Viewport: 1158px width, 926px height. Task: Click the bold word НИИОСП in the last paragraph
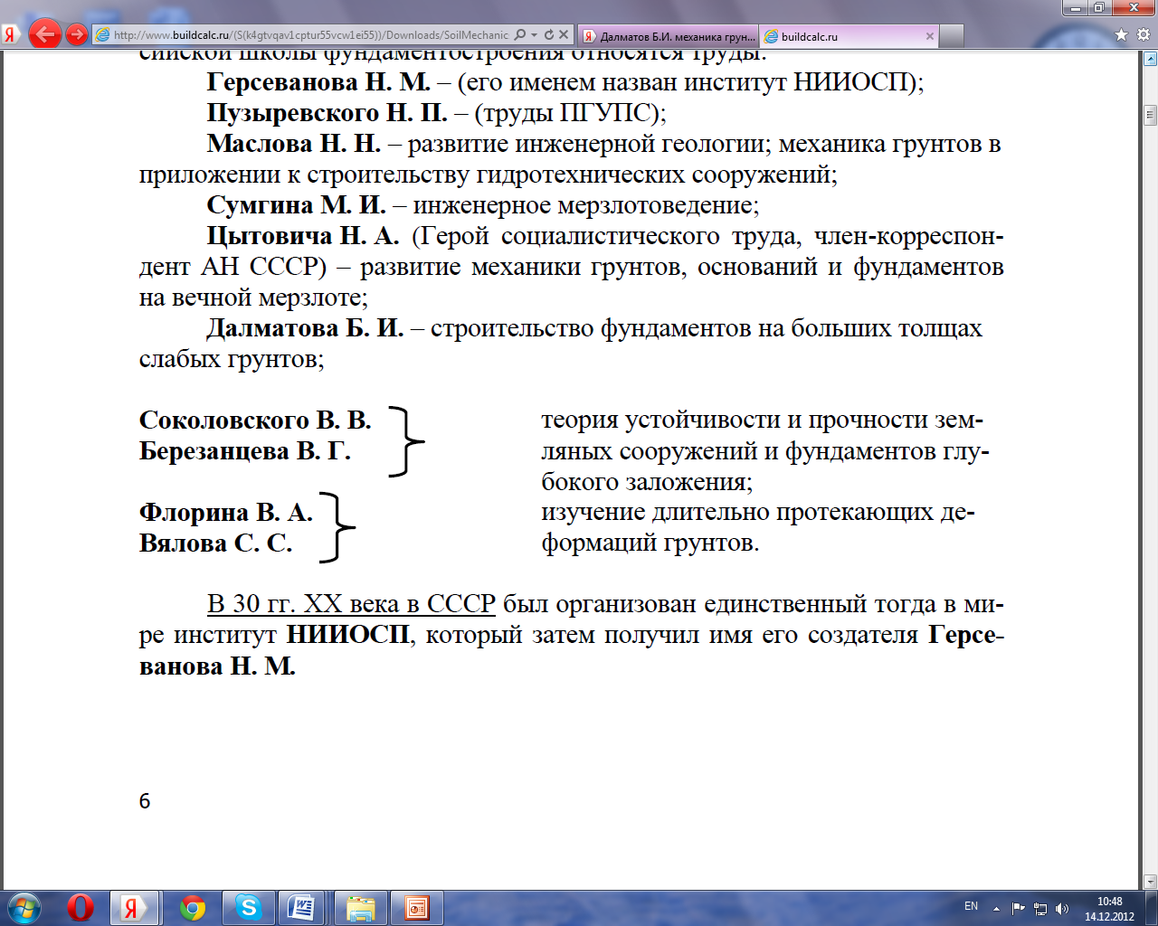(348, 634)
